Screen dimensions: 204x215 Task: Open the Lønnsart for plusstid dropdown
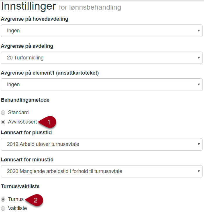click(102, 144)
